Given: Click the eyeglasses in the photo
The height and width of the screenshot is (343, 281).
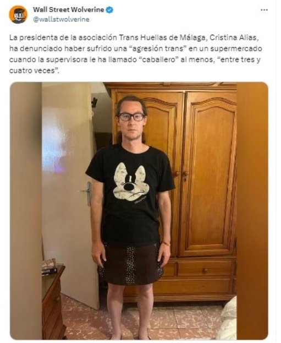Looking at the screenshot, I should [131, 117].
